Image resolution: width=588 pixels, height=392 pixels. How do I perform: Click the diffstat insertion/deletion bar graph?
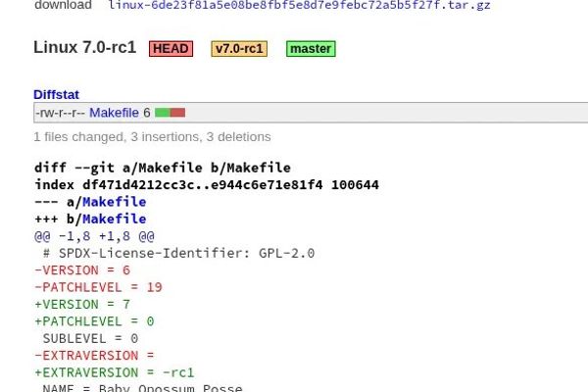(x=170, y=113)
